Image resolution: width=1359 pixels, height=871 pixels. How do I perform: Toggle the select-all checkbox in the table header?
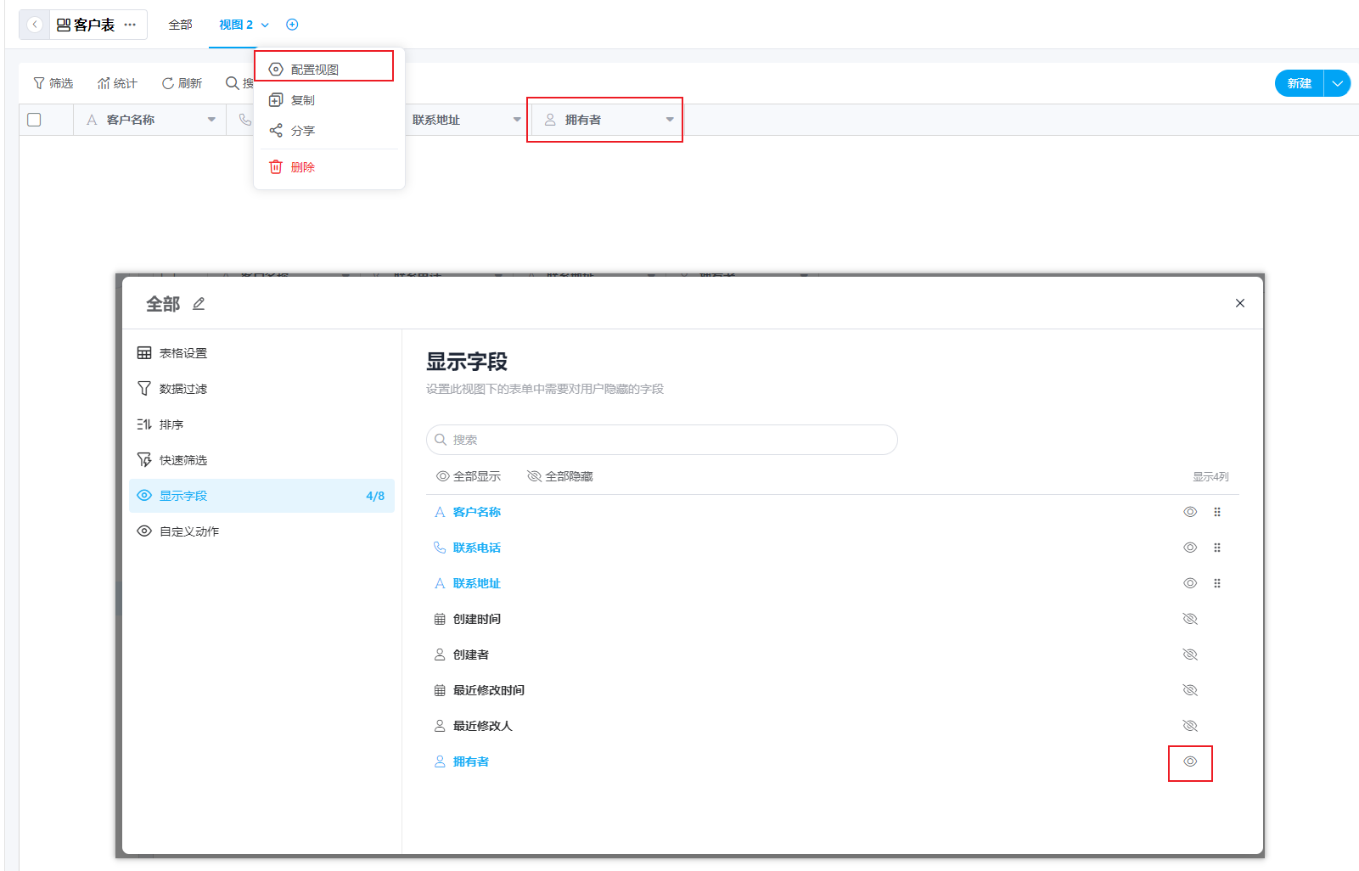pos(34,120)
